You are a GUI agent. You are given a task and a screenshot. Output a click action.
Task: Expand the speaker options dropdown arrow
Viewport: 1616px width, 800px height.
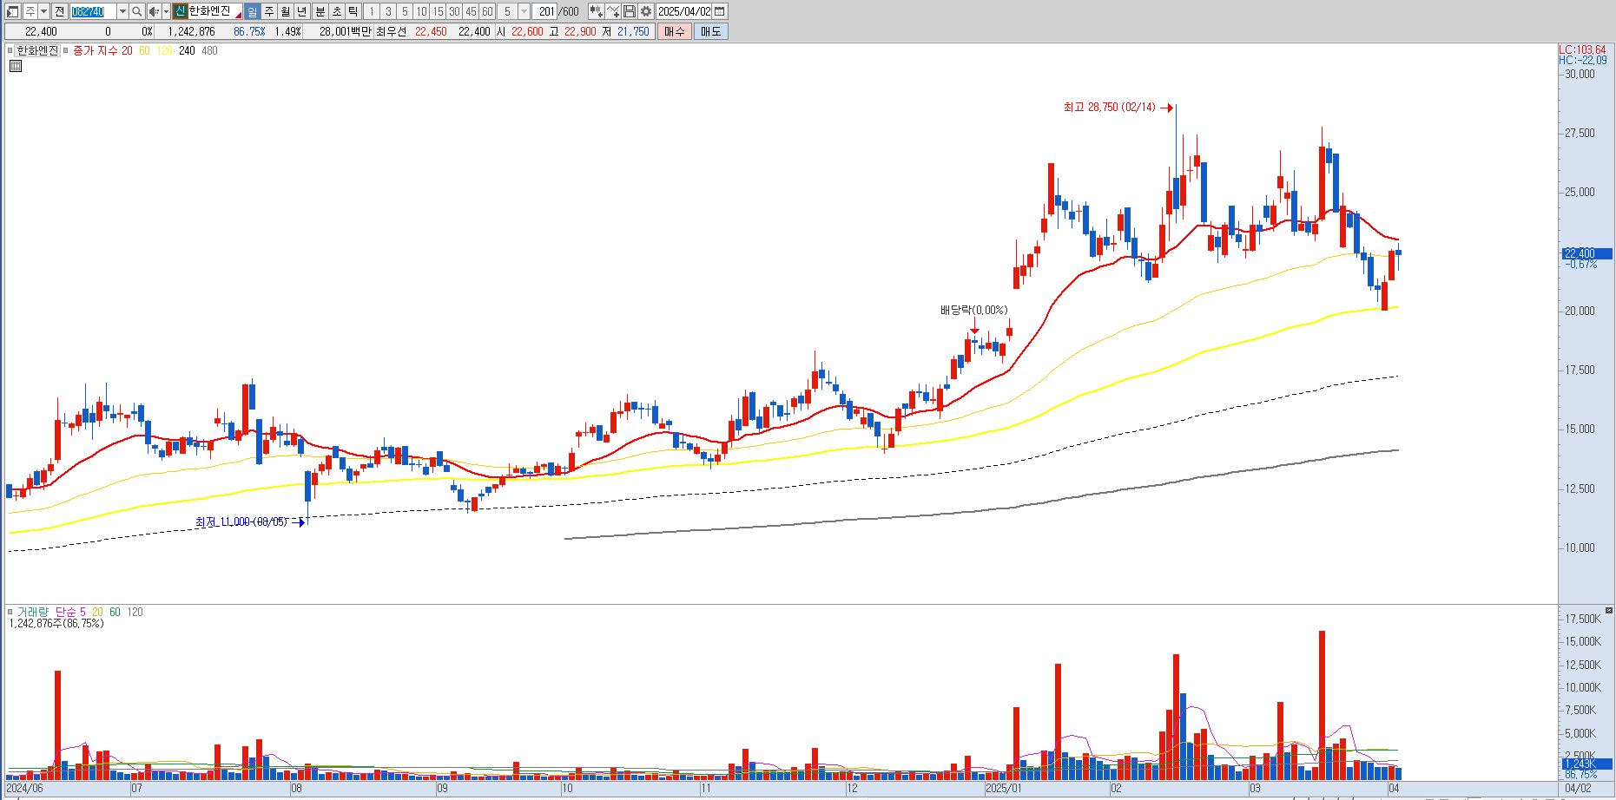(x=166, y=11)
